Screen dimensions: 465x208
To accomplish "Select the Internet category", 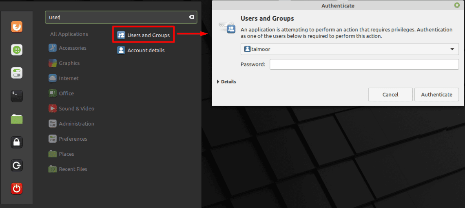I will click(x=64, y=78).
